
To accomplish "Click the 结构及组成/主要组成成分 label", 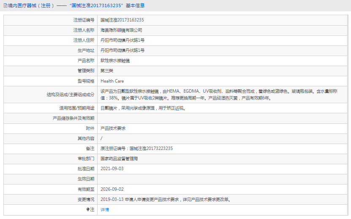I will [71, 95].
